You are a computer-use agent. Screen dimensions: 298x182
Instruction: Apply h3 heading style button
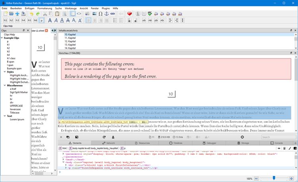pos(18,20)
